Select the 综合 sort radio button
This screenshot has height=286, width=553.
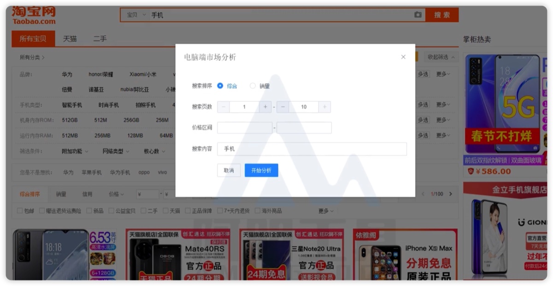[220, 86]
